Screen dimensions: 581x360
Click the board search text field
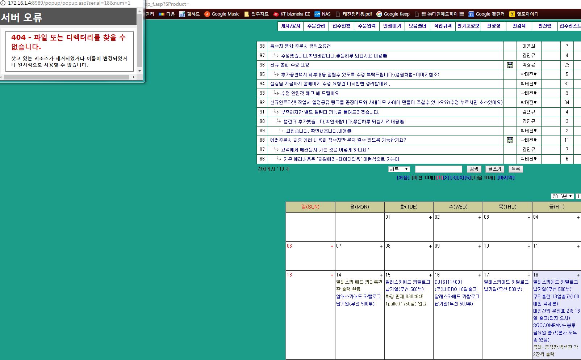(438, 169)
